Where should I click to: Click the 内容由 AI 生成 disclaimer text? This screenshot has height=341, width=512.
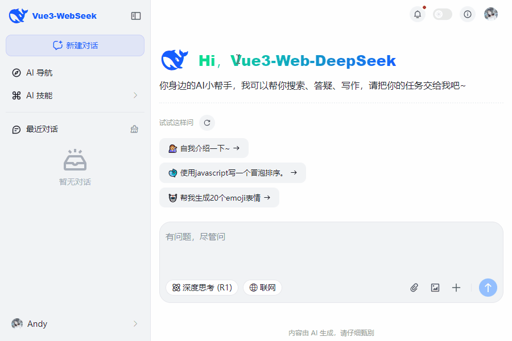coord(331,333)
